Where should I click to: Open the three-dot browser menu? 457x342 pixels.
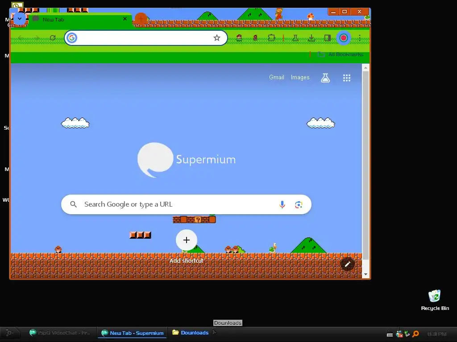(x=360, y=38)
